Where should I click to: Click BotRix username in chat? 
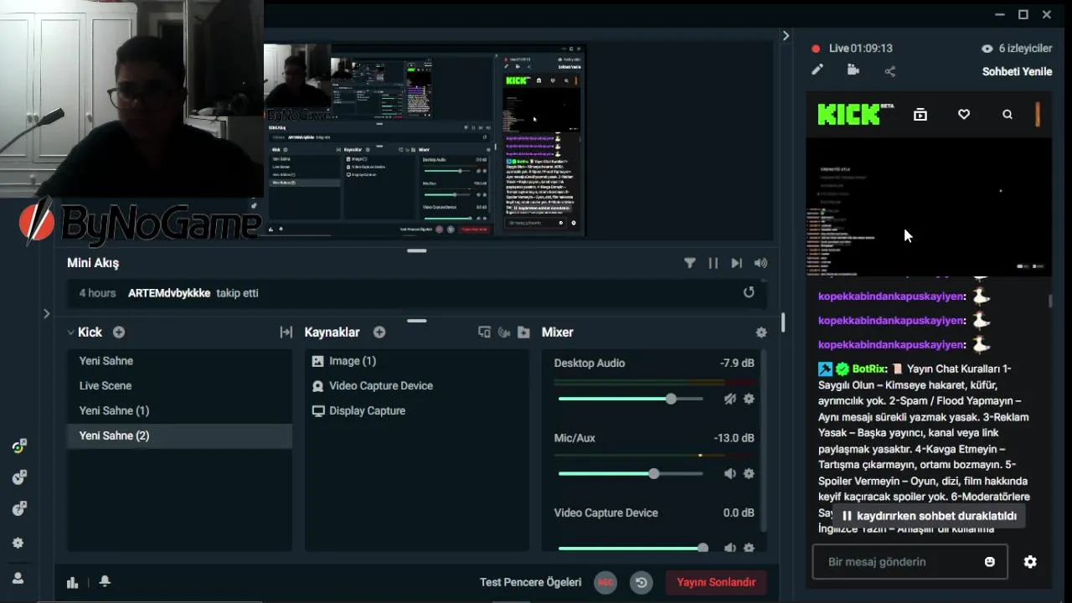pos(868,368)
